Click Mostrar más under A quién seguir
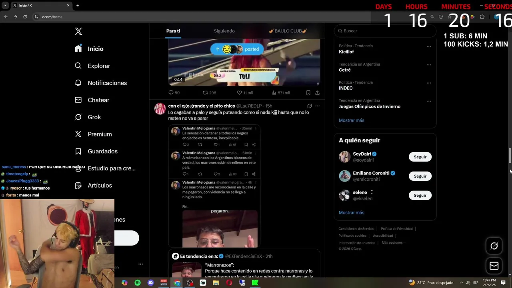 [x=351, y=213]
